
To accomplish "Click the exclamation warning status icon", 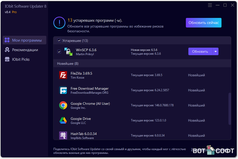I will [59, 23].
